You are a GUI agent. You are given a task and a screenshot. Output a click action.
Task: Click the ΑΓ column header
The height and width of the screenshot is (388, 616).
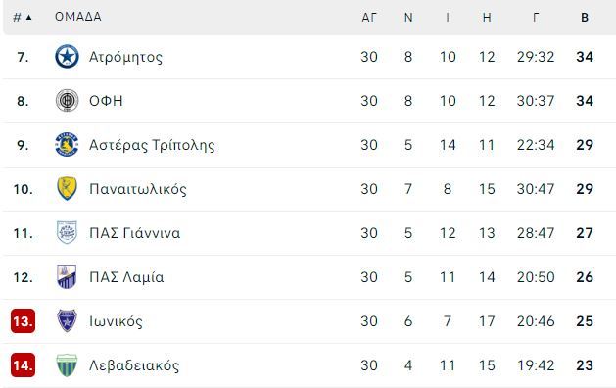click(369, 18)
